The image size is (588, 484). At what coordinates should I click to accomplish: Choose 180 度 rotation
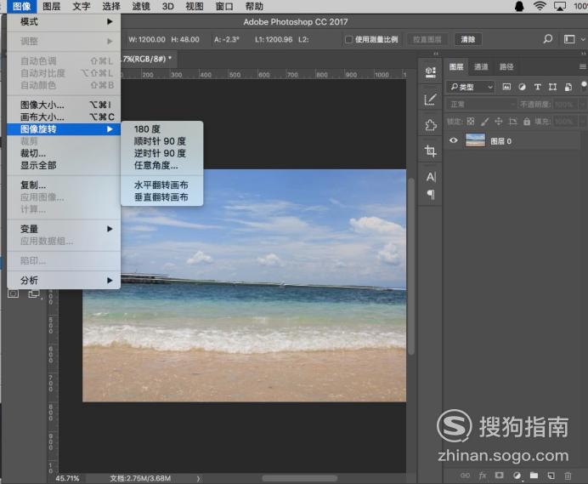point(162,129)
